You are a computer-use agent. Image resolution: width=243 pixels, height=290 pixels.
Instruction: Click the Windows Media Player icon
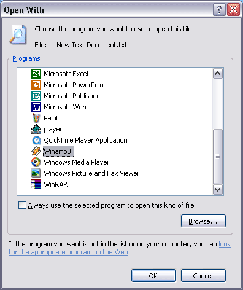[x=36, y=162]
